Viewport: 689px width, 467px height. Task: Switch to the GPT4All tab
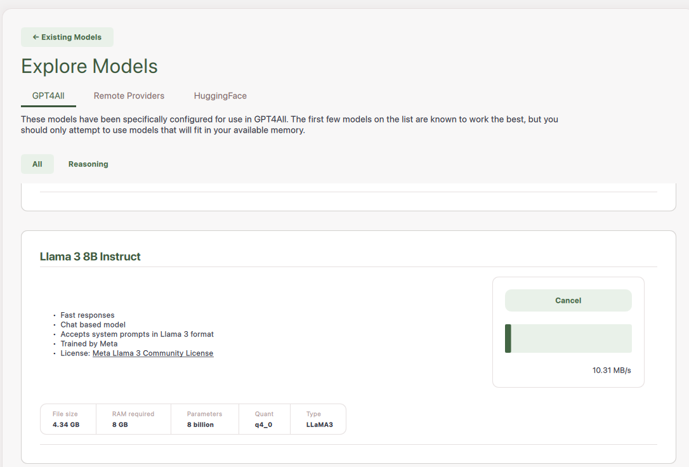48,96
